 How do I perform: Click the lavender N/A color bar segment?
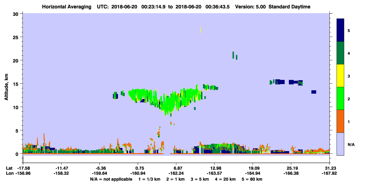pos(340,144)
